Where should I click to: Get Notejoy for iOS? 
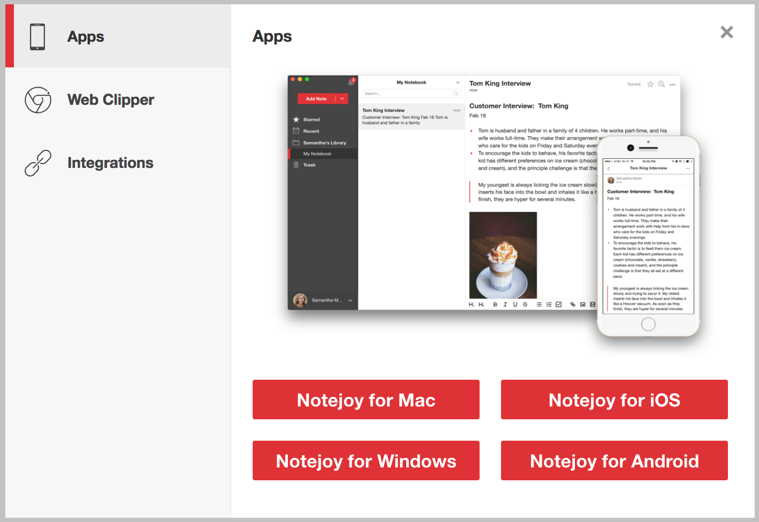pyautogui.click(x=614, y=400)
